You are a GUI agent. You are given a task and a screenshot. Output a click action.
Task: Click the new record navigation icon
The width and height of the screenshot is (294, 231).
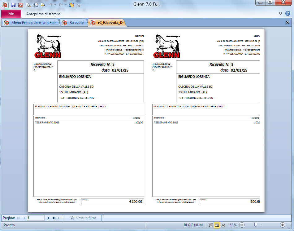coord(60,218)
